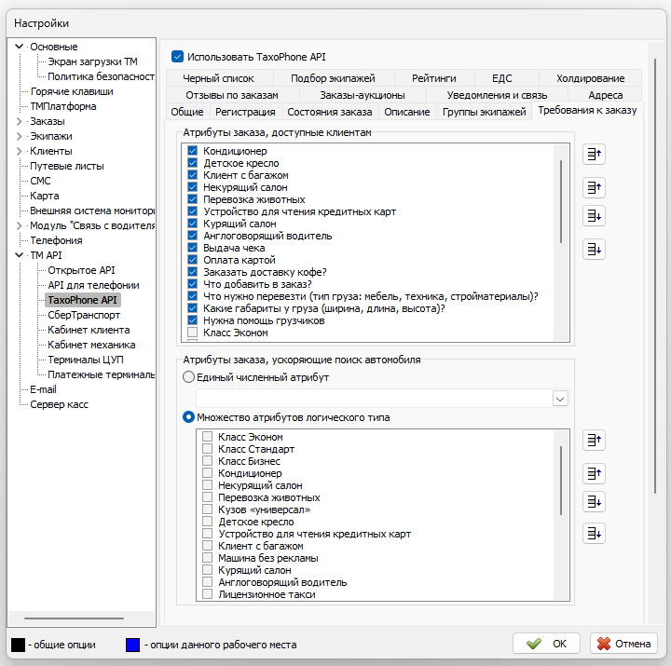Expand the Экипажи tree node

click(x=19, y=136)
